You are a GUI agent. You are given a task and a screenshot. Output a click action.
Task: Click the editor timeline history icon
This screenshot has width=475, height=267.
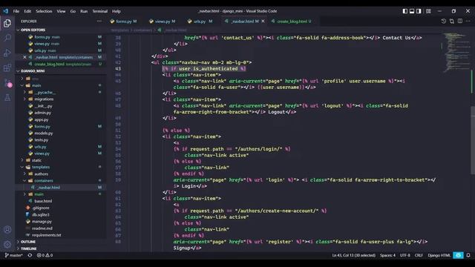[444, 22]
